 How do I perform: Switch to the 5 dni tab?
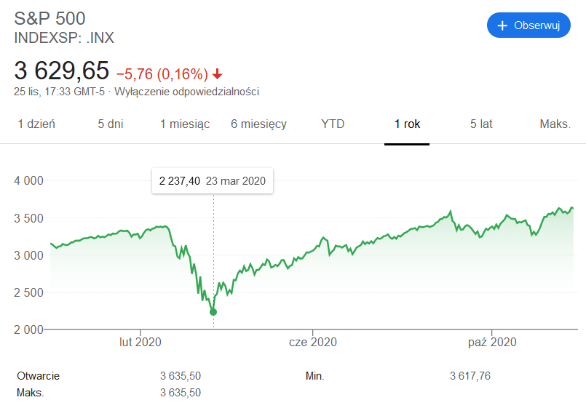coord(111,124)
